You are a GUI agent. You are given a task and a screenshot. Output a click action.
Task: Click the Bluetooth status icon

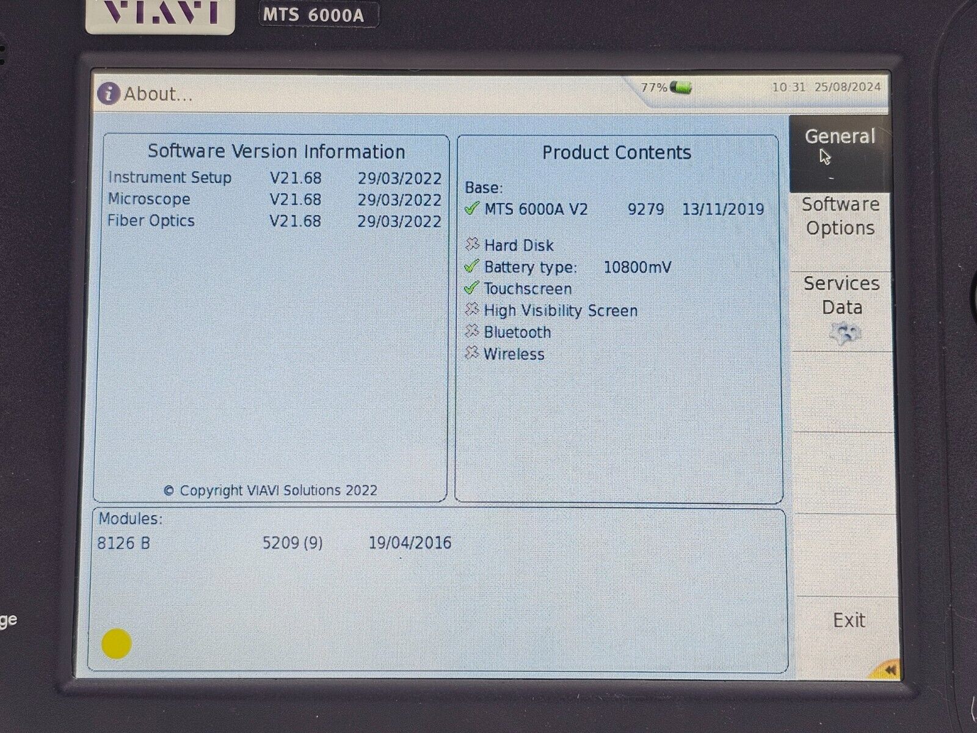click(471, 332)
